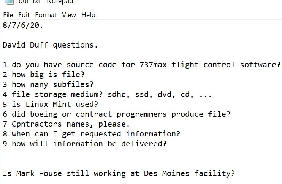Image resolution: width=282 pixels, height=184 pixels.
Task: Click the duff.txt - Notepad title text
Action: coord(44,2)
